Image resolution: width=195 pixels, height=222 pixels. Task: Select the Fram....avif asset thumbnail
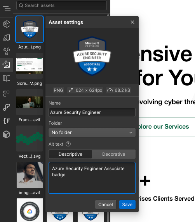(30, 102)
